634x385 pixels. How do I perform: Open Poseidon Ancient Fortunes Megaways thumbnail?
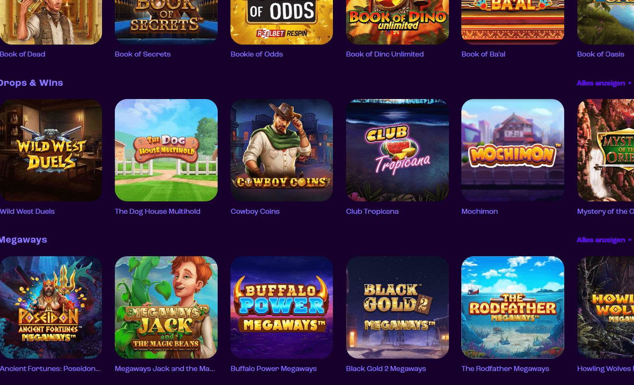coord(51,307)
